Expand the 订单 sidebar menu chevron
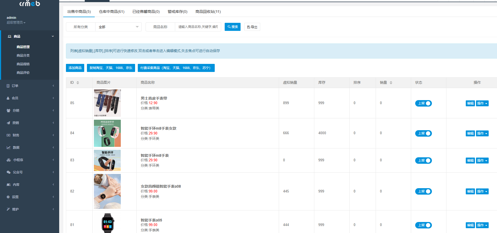 pyautogui.click(x=53, y=86)
